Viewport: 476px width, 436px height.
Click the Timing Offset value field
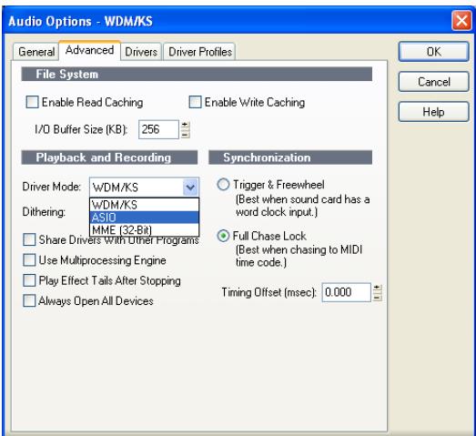(x=346, y=292)
